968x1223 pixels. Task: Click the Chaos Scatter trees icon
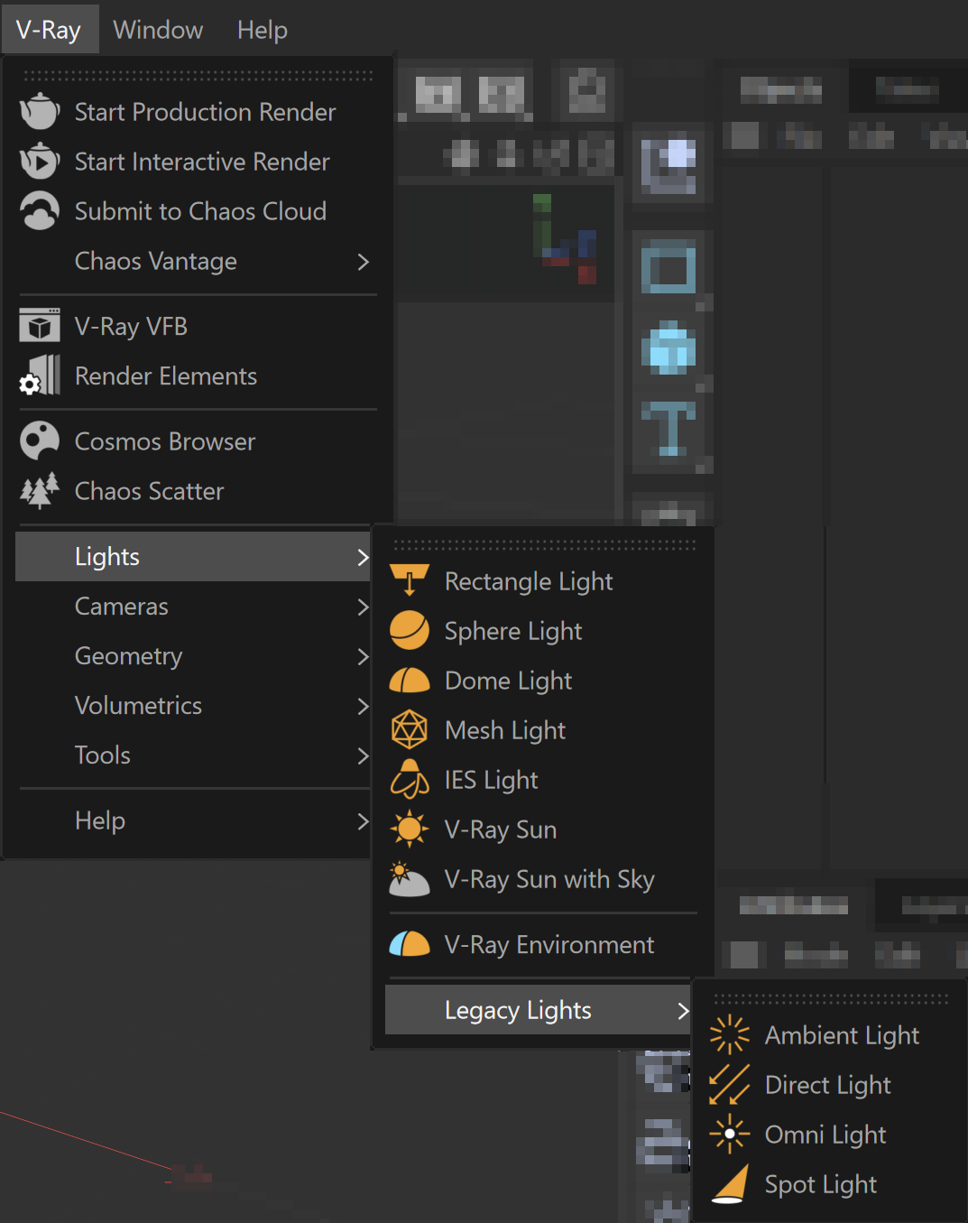40,491
